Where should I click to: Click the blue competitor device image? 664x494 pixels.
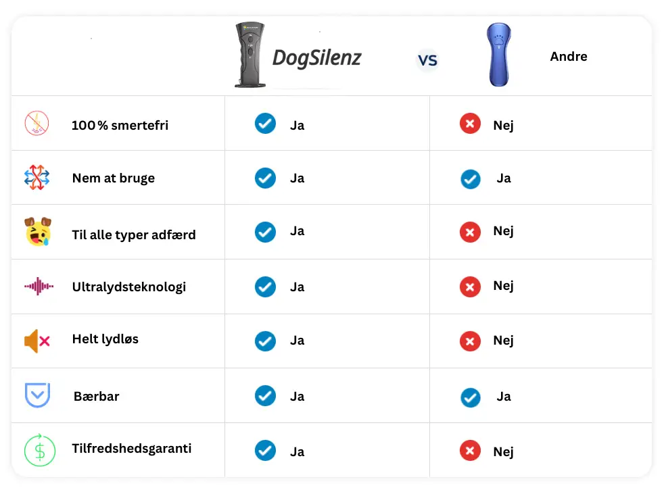point(499,54)
